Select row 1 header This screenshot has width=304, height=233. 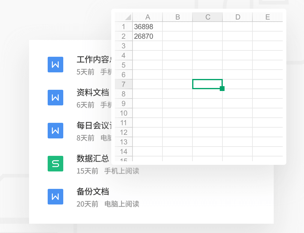[124, 26]
